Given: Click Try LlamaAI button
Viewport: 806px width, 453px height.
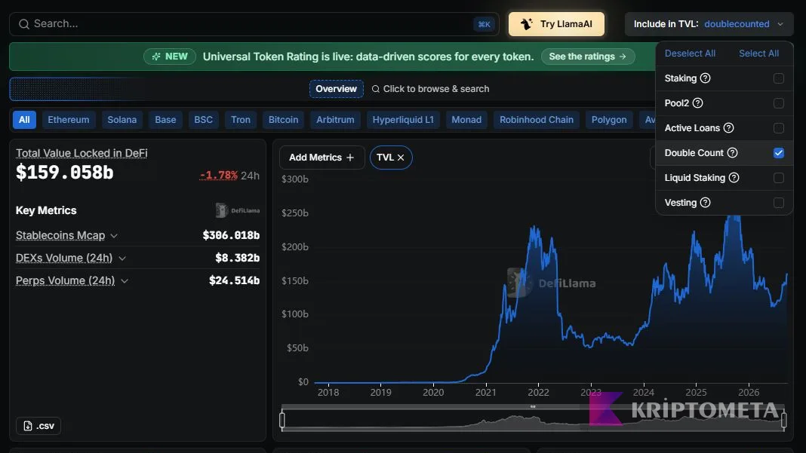Looking at the screenshot, I should [x=556, y=24].
